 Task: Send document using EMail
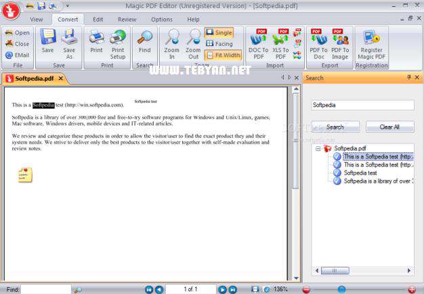pyautogui.click(x=18, y=55)
